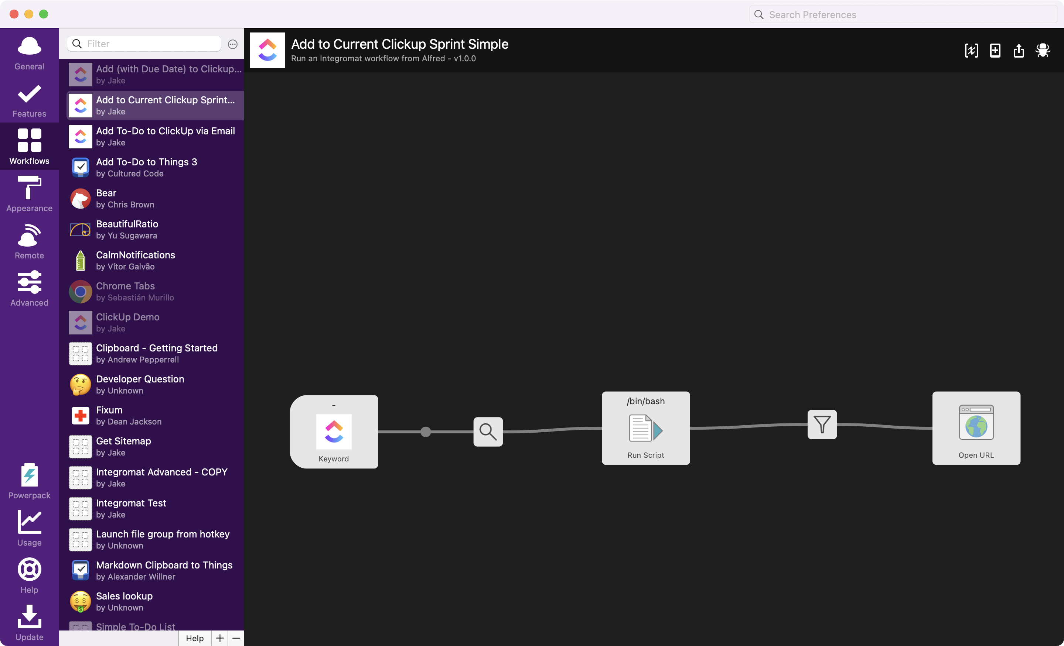The image size is (1064, 646).
Task: Select the Sales lookup workflow
Action: (x=155, y=602)
